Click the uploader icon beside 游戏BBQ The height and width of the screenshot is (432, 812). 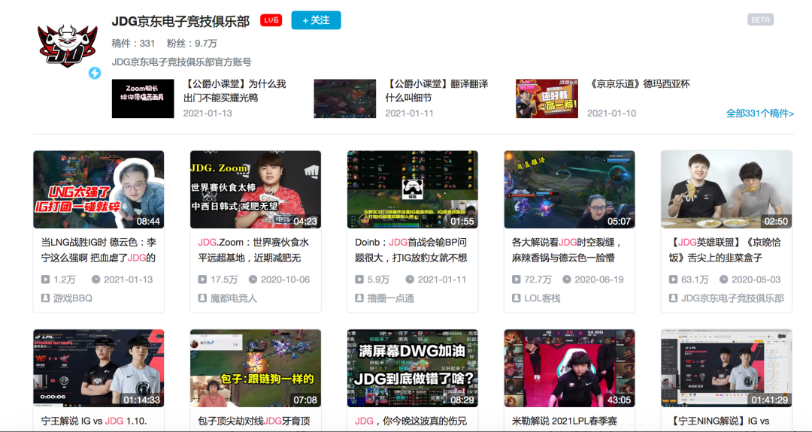tap(45, 298)
